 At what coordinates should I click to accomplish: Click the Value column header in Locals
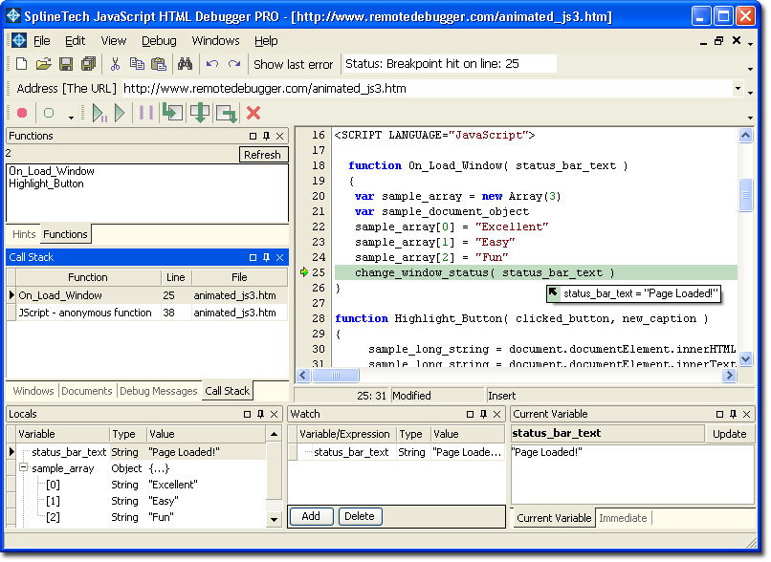(x=207, y=434)
